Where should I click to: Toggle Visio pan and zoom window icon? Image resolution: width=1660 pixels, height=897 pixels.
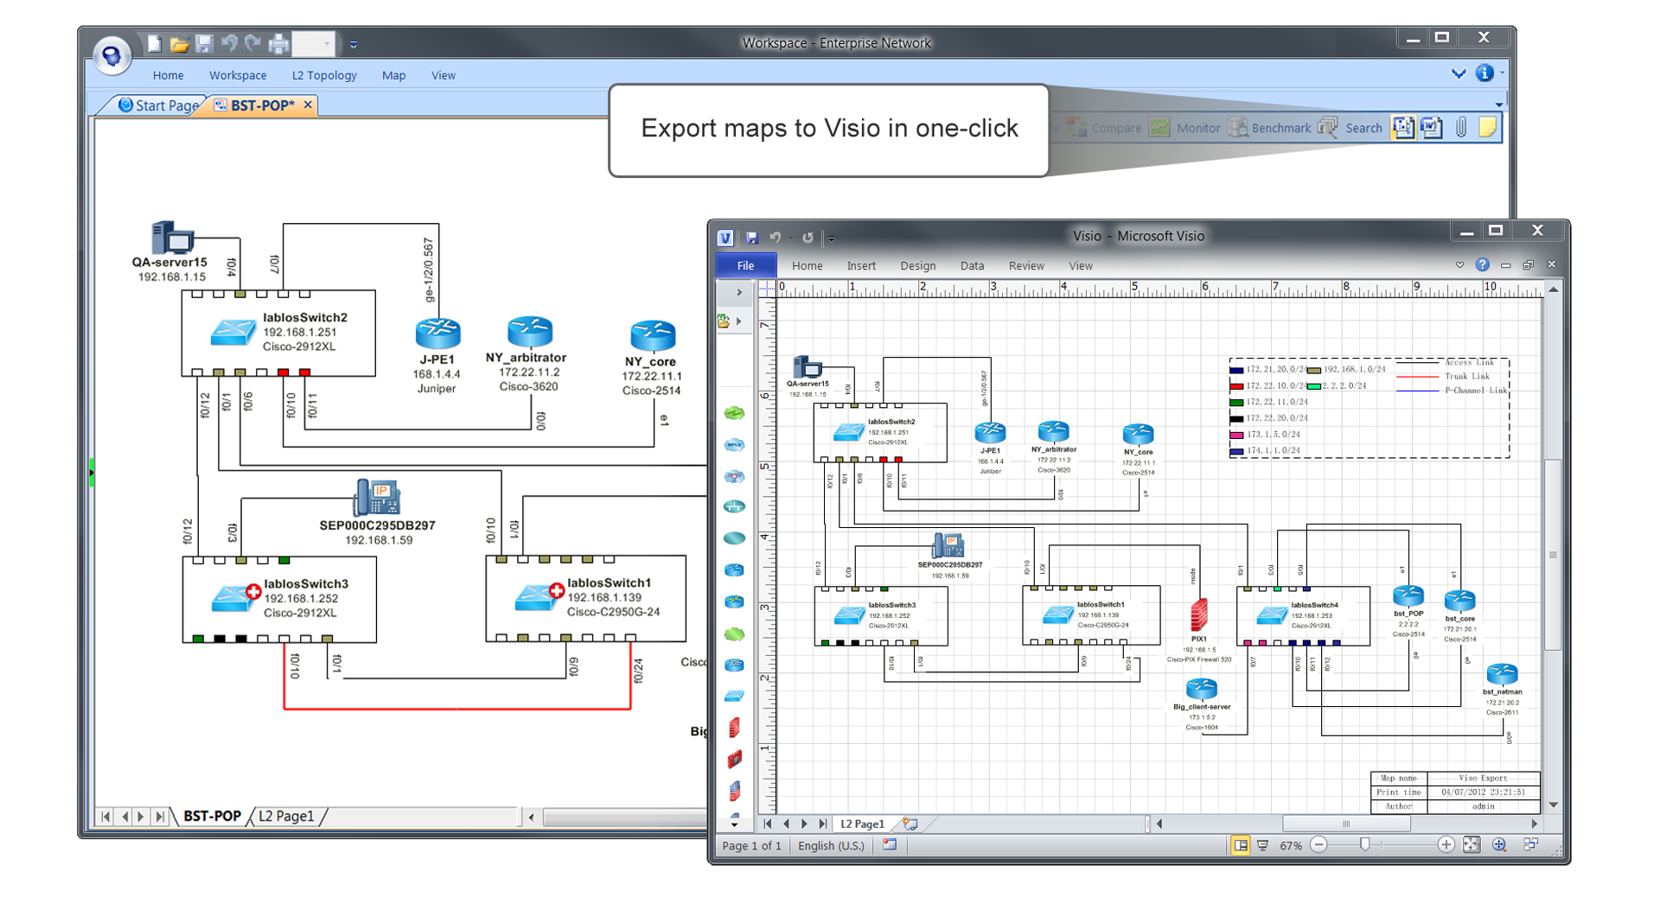coord(1499,845)
